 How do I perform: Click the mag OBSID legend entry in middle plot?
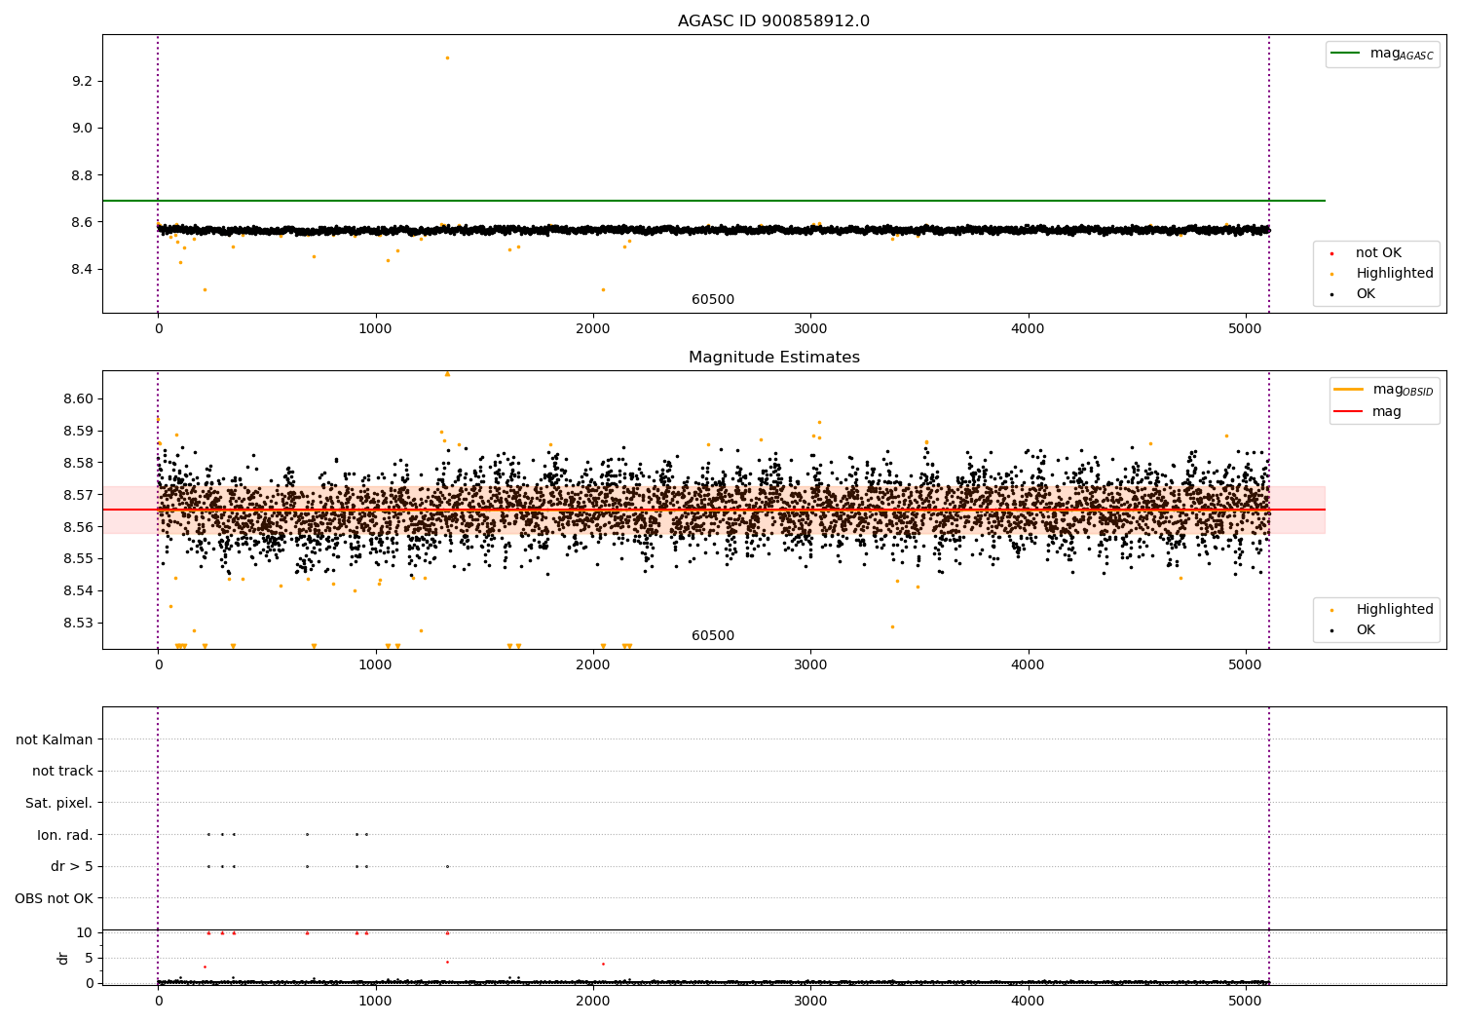pos(1384,390)
